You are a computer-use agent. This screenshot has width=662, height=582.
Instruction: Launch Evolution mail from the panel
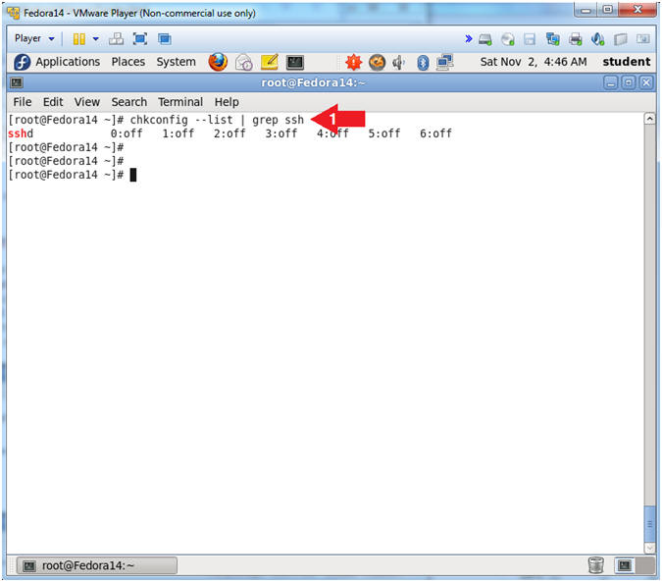(243, 63)
